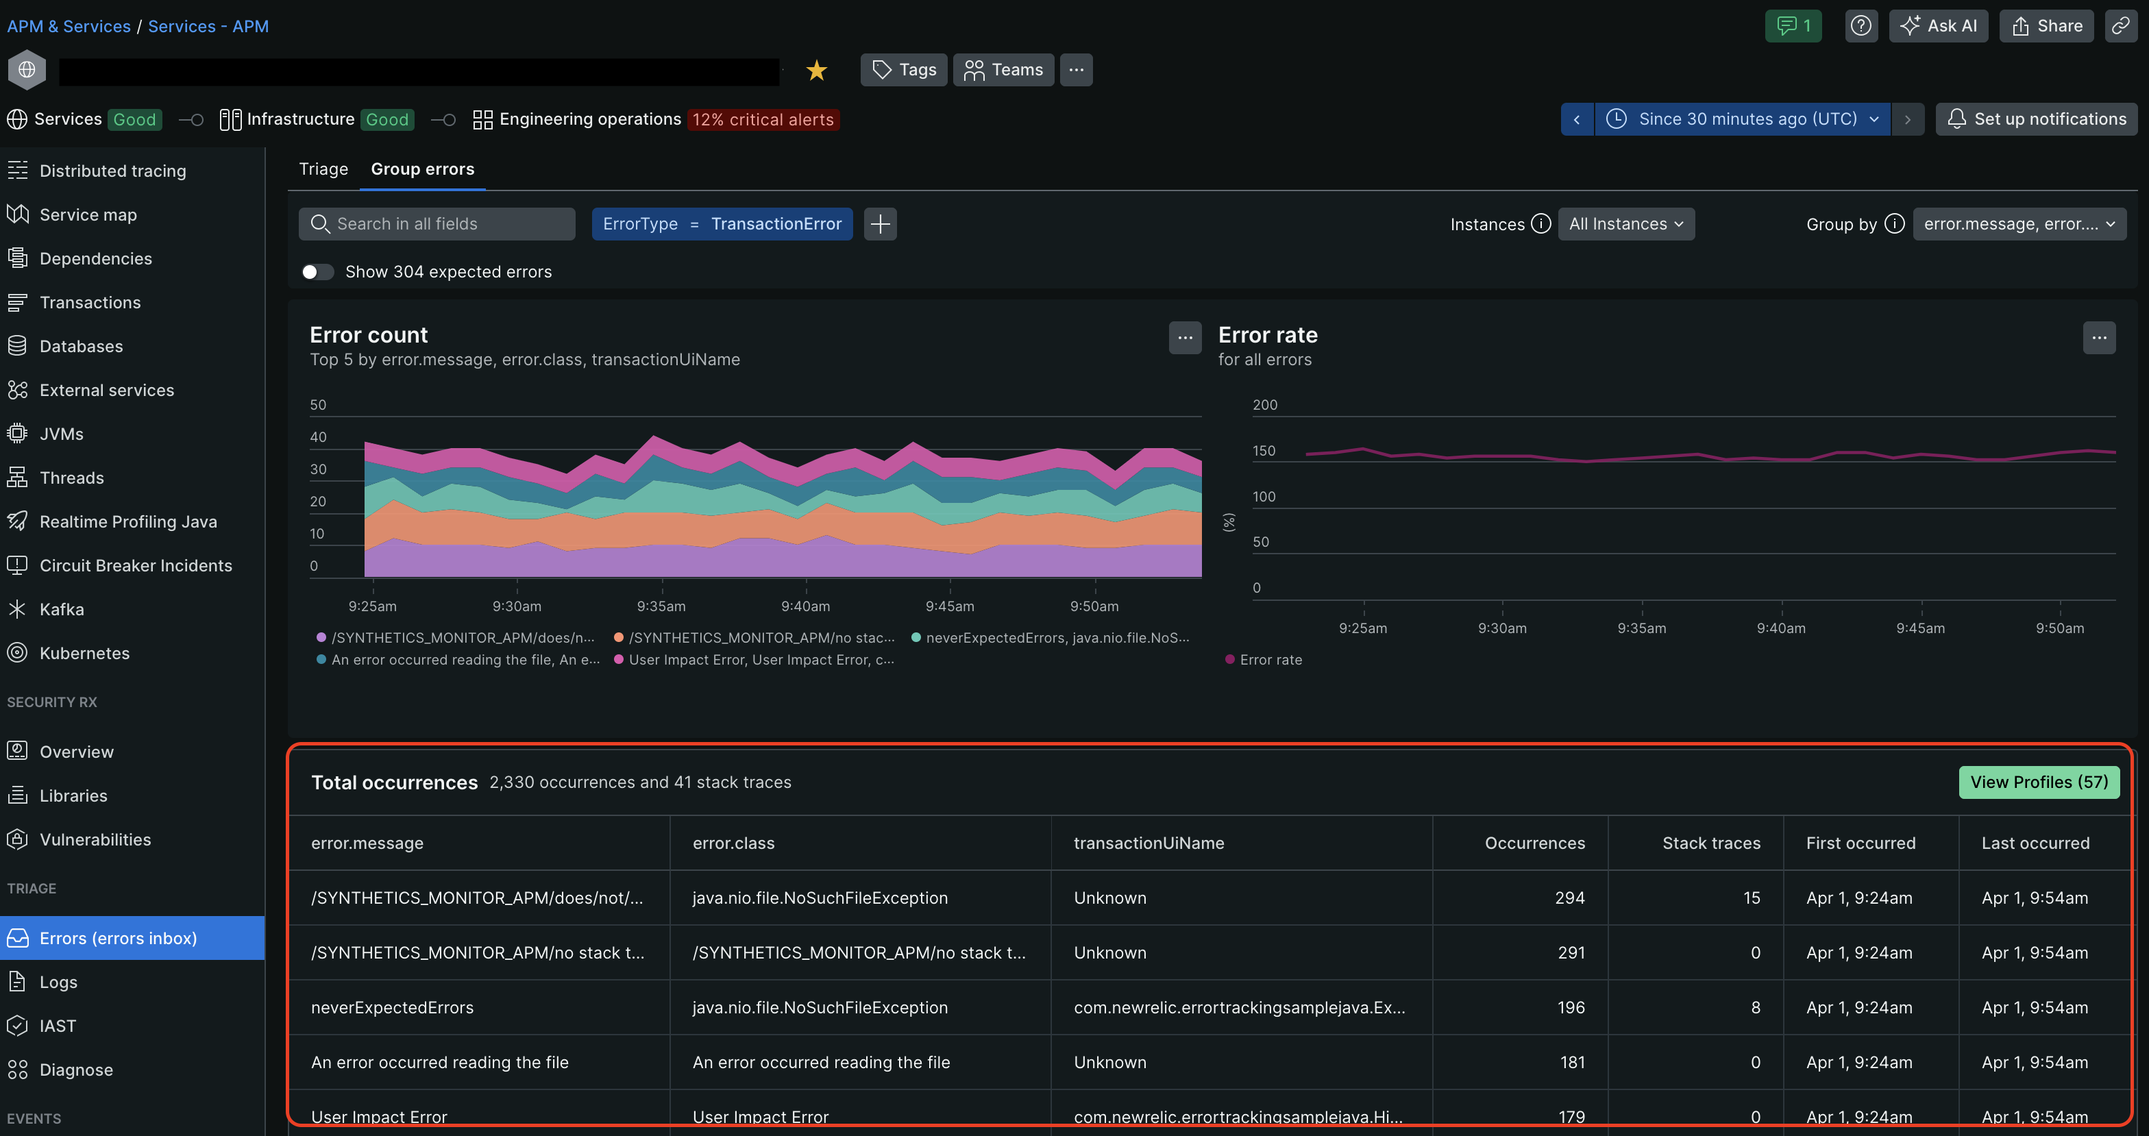The image size is (2149, 1136).
Task: Open the Group by error.message dropdown
Action: [2018, 223]
